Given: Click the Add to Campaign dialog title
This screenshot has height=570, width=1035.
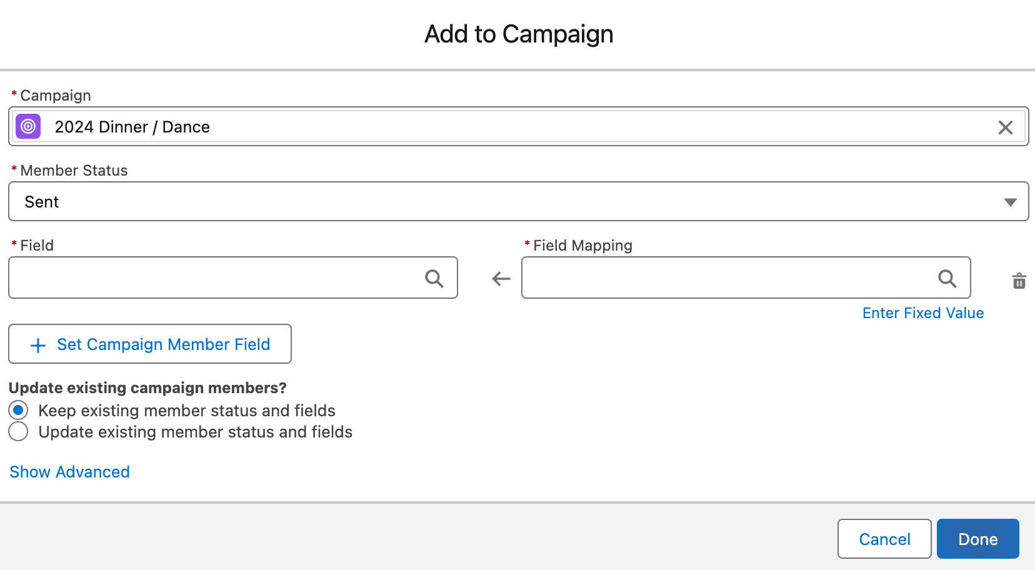Looking at the screenshot, I should pyautogui.click(x=518, y=34).
